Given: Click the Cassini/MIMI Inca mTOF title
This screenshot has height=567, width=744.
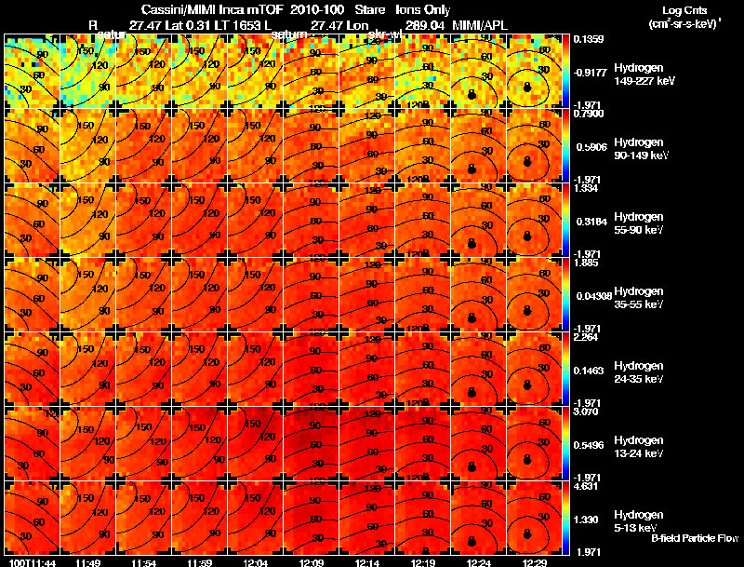Looking at the screenshot, I should [213, 9].
